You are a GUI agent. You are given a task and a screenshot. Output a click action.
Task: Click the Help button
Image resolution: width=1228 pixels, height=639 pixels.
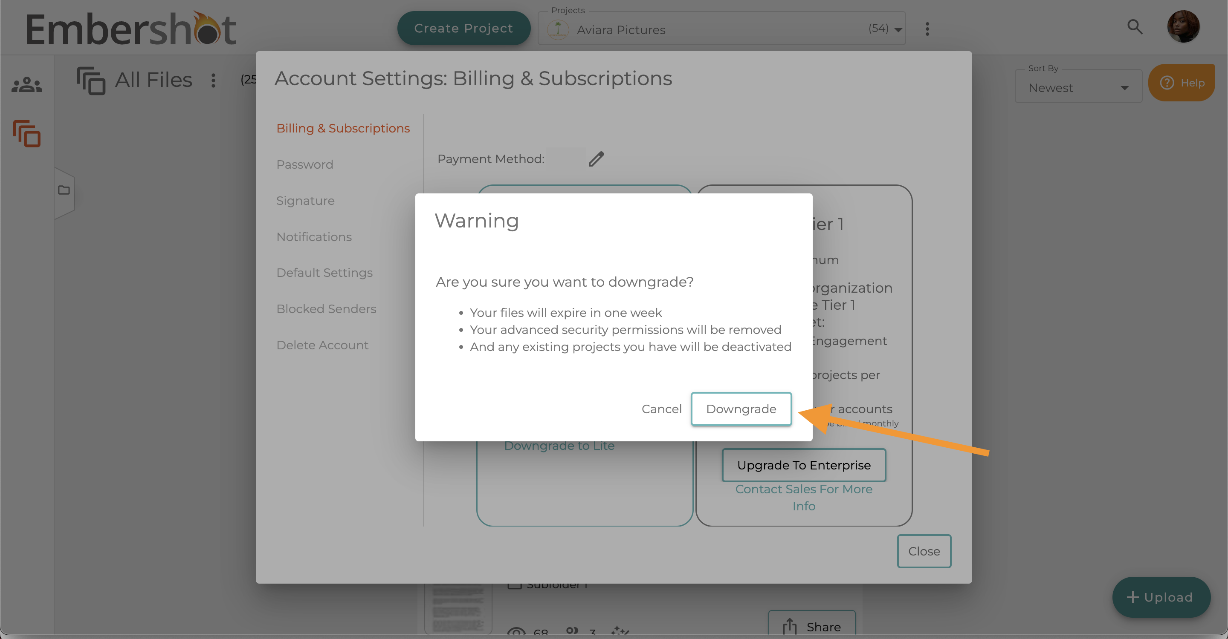[x=1182, y=83]
